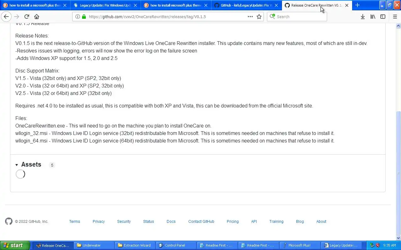This screenshot has height=250, width=401.
Task: Switch to Control Panel taskbar button
Action: [x=176, y=245]
